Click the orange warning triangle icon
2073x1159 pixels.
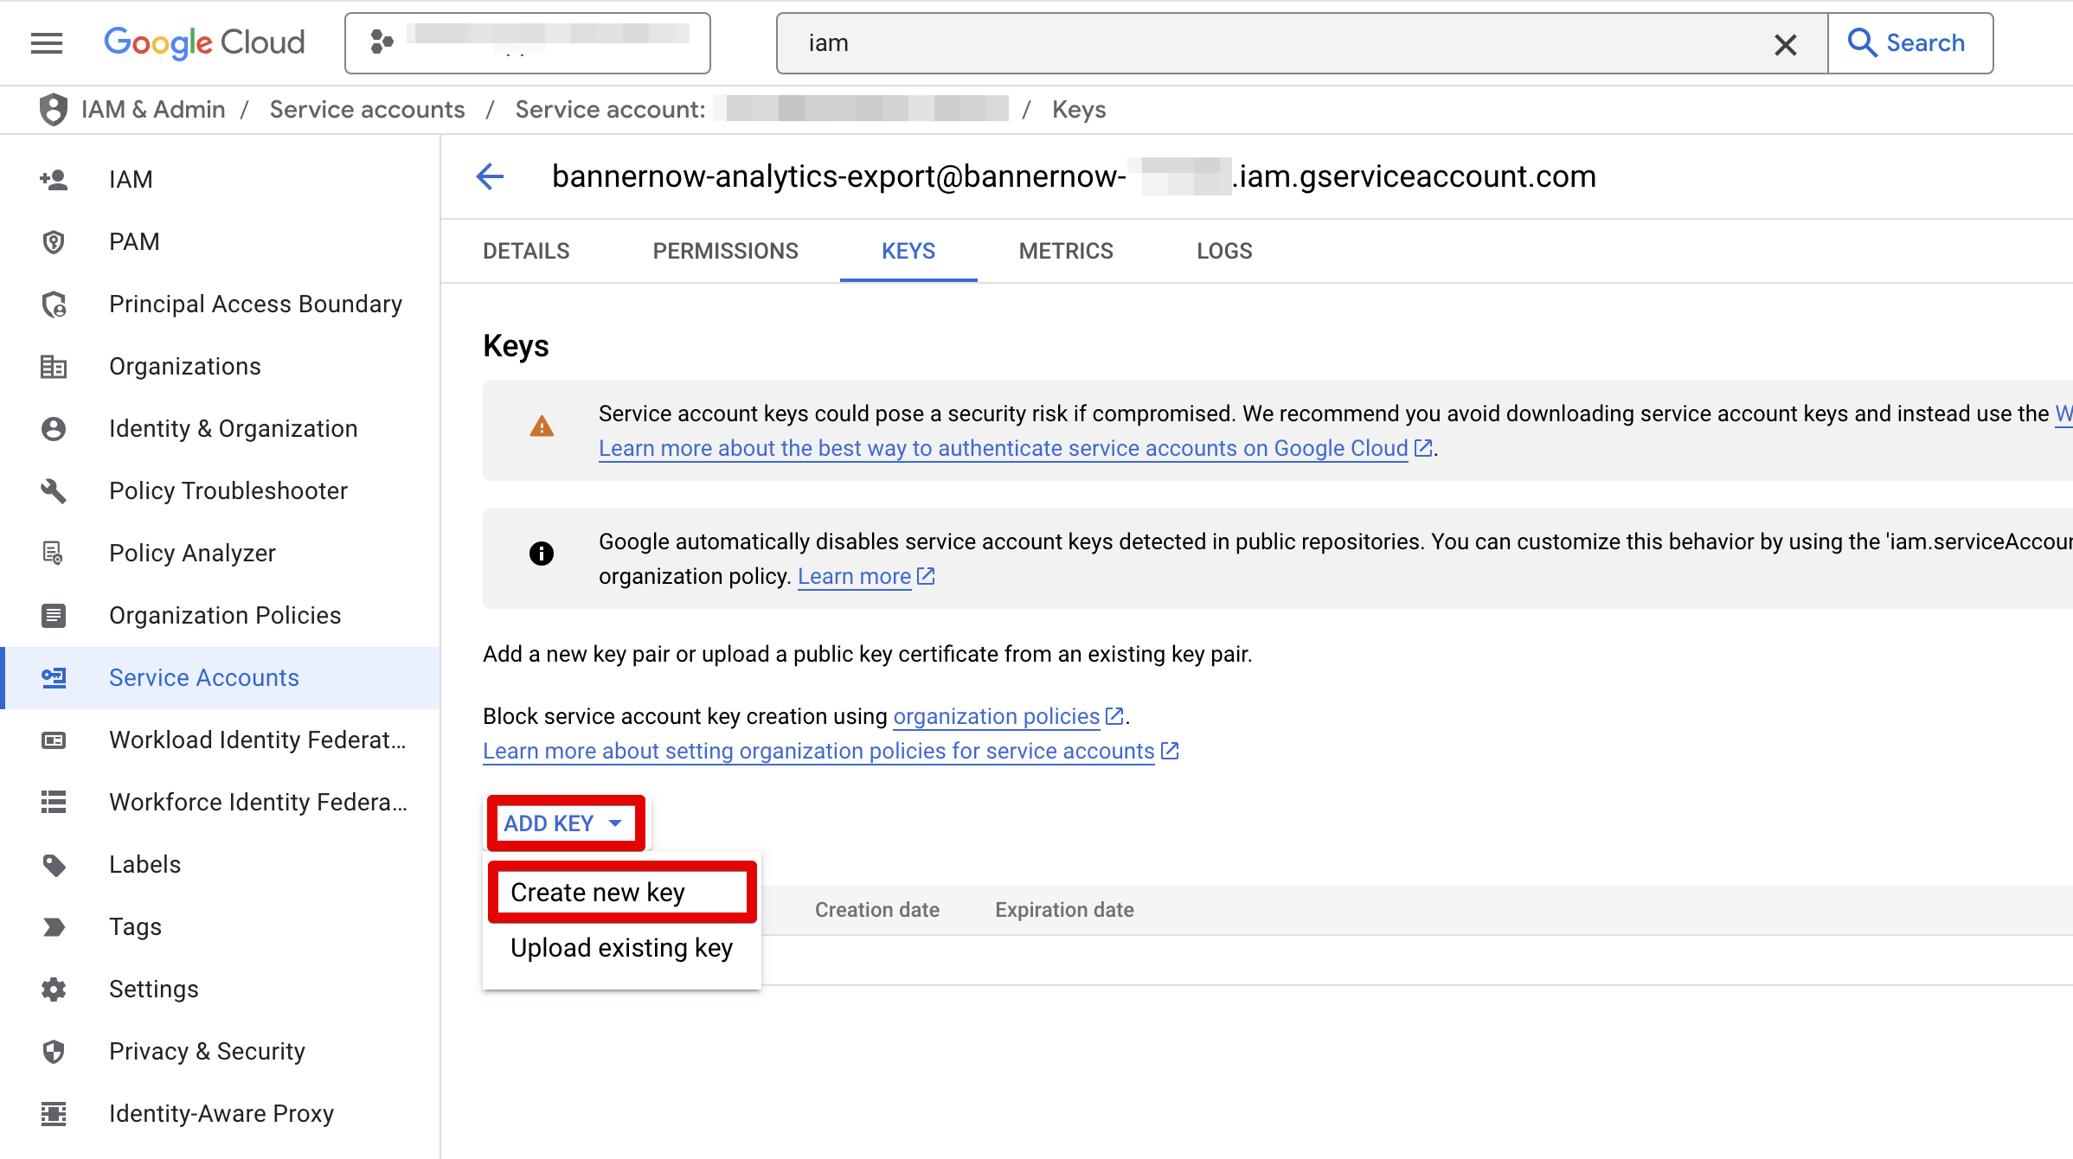(542, 426)
